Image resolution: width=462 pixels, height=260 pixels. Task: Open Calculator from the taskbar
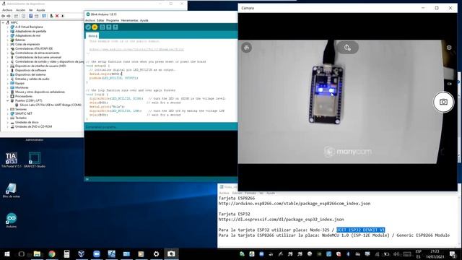pos(66,253)
